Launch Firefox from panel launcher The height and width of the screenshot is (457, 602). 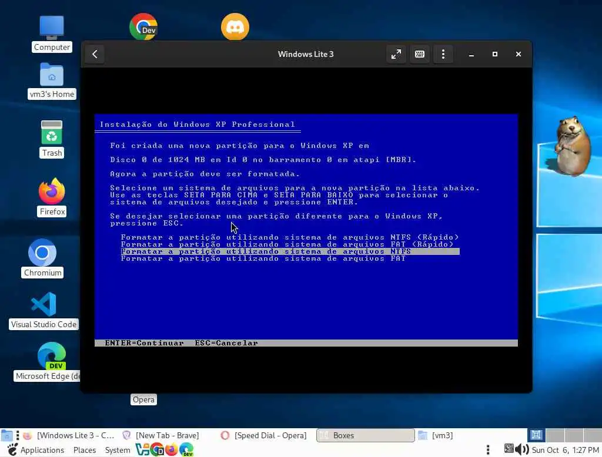[171, 449]
